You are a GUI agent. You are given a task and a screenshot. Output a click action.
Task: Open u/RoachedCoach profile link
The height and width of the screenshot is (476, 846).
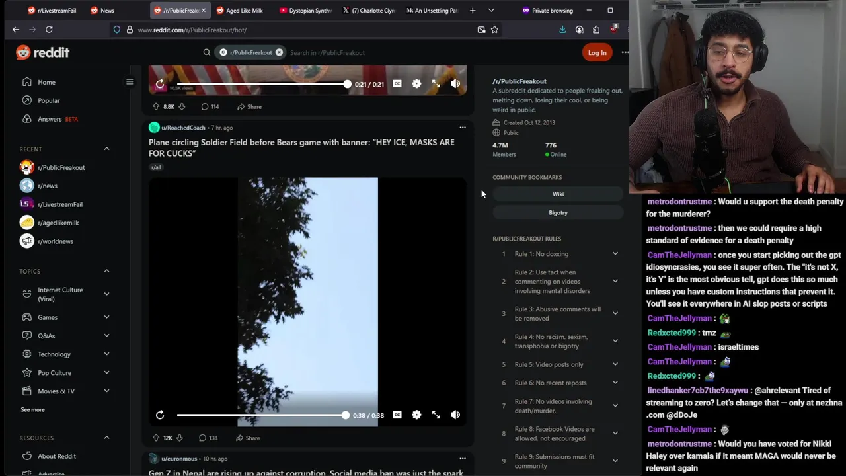click(183, 128)
